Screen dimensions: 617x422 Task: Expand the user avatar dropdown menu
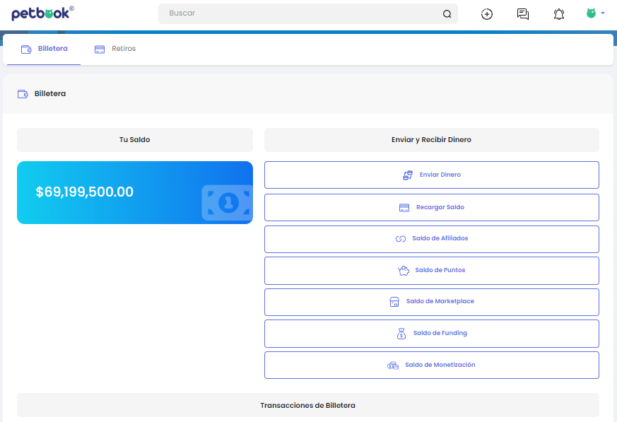click(x=595, y=13)
